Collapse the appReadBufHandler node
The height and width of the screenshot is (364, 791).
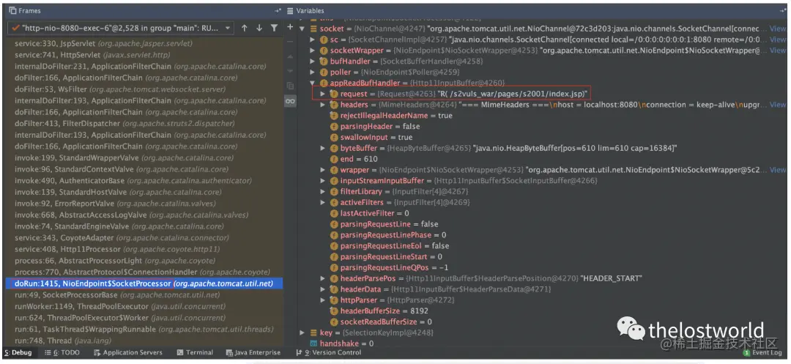coord(312,83)
